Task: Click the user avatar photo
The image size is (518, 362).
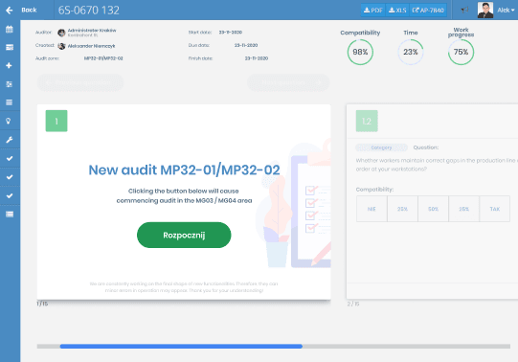Action: click(x=484, y=10)
